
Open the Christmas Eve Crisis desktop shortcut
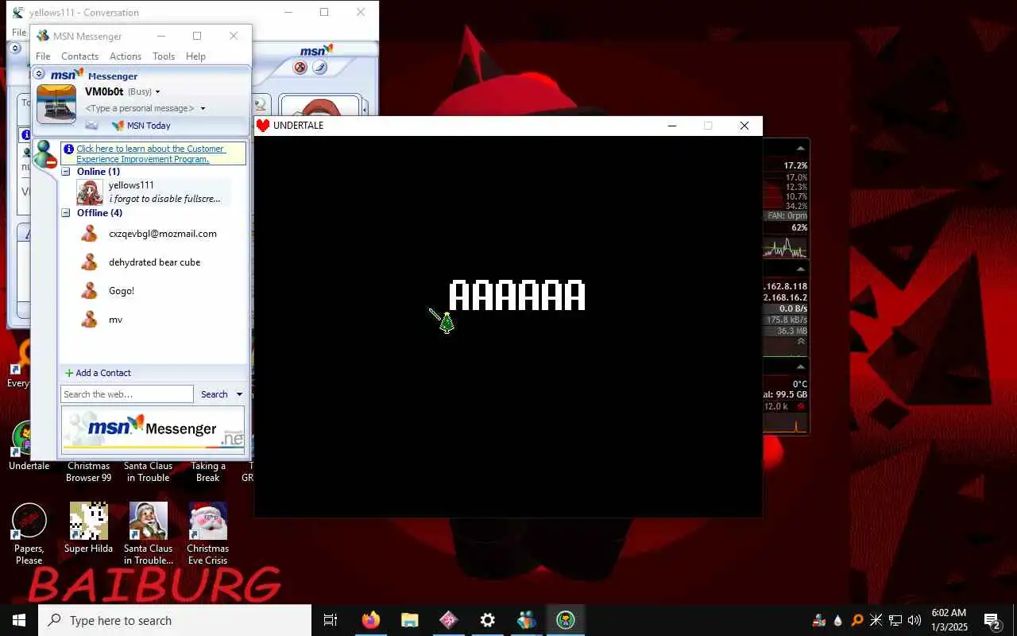click(x=207, y=533)
